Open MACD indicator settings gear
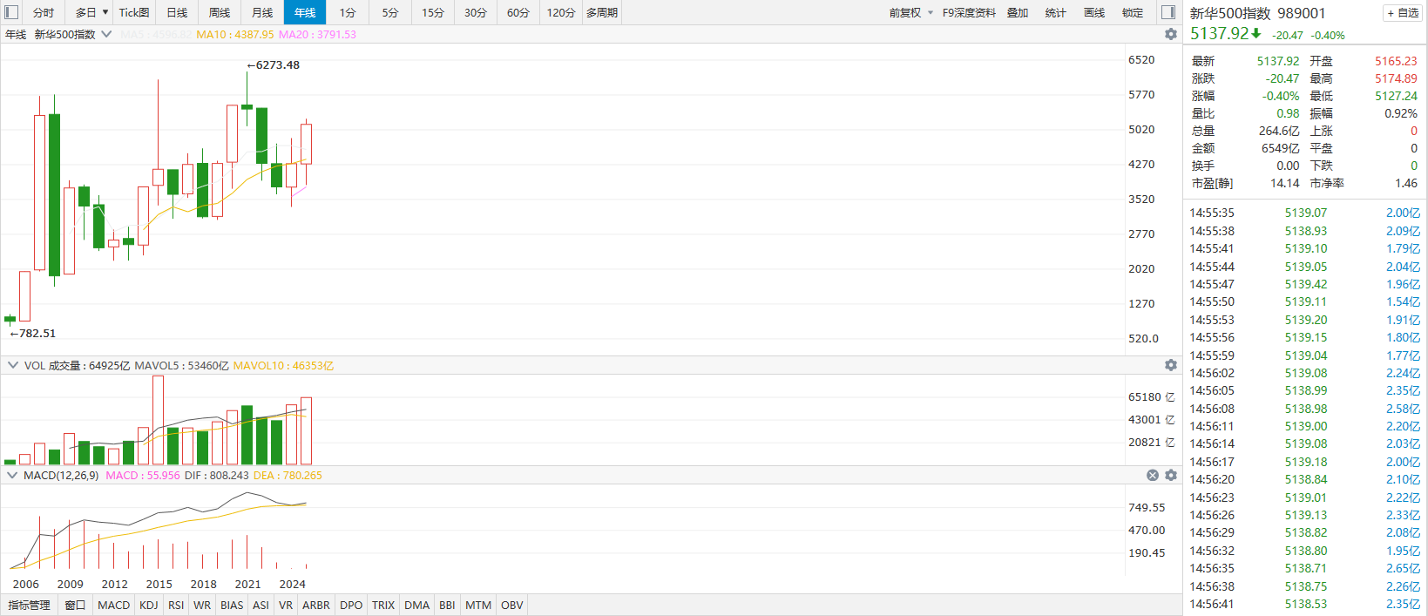Screen dimensions: 1428x616 1171,476
